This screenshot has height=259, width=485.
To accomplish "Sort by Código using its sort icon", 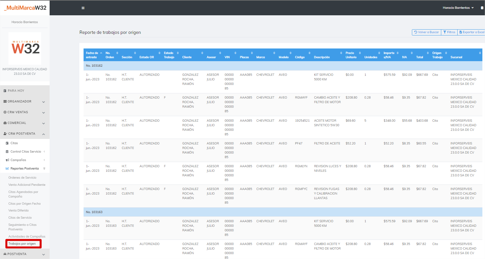I will tap(310, 53).
